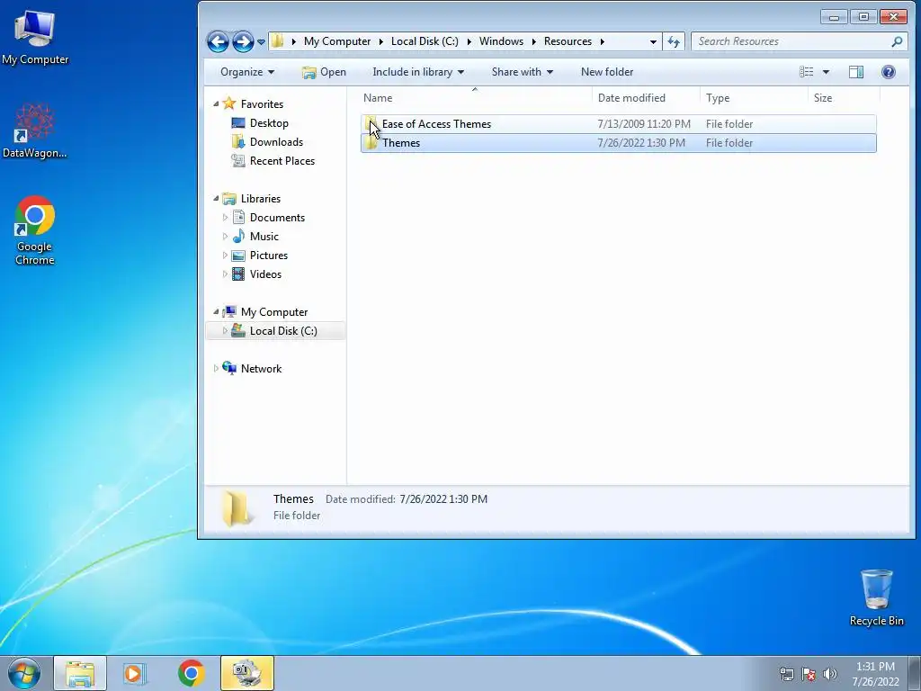Viewport: 921px width, 691px height.
Task: Select Libraries in navigation pane
Action: tap(260, 199)
